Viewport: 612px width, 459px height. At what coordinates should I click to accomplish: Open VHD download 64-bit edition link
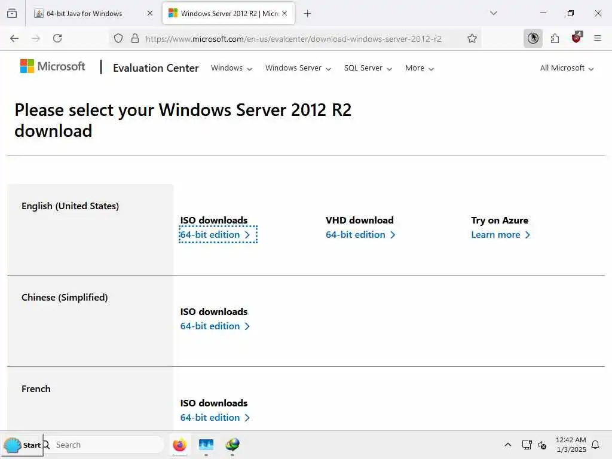tap(360, 234)
